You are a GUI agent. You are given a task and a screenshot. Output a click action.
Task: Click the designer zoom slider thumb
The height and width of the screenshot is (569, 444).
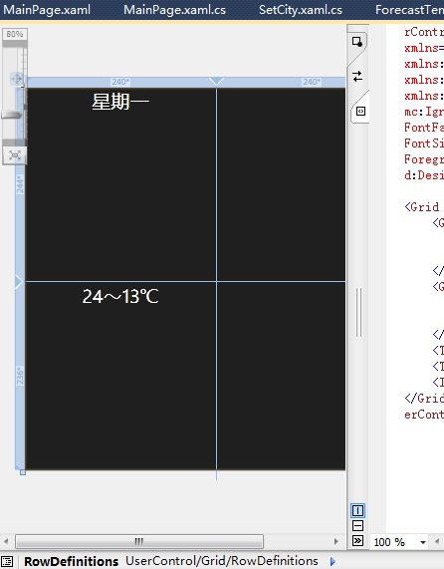12,115
